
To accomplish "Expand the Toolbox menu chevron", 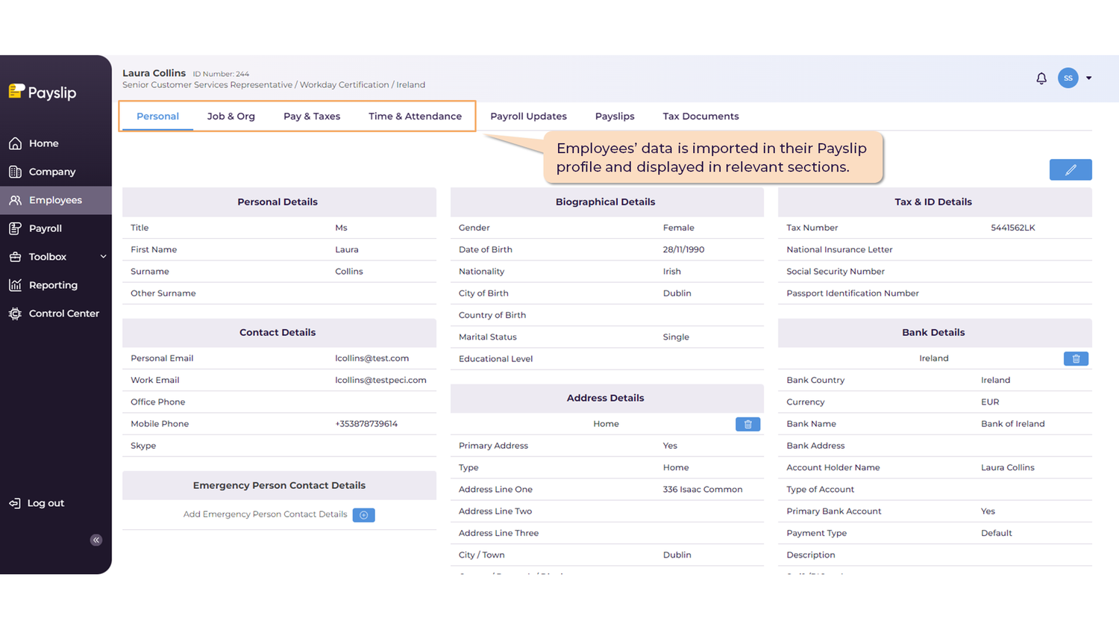I will pos(104,256).
